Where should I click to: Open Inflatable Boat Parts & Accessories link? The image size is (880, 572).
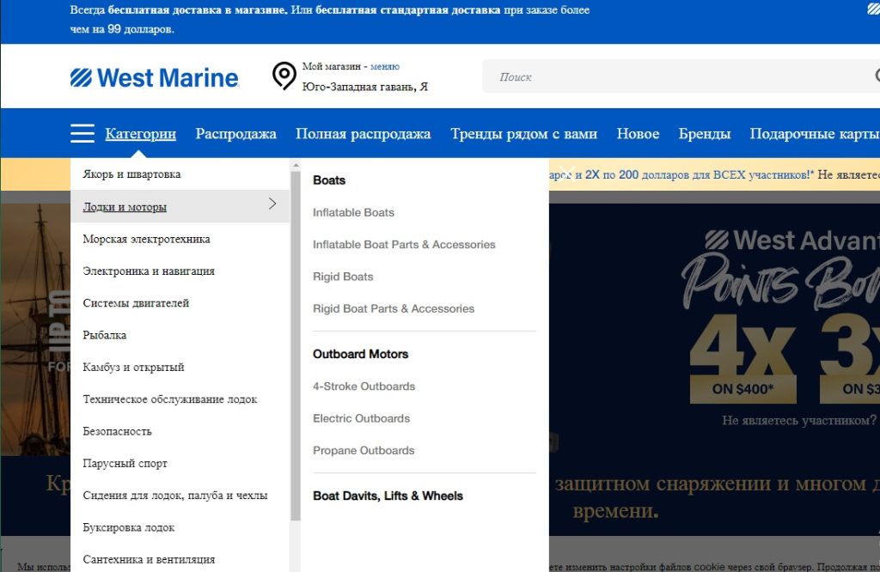point(404,245)
